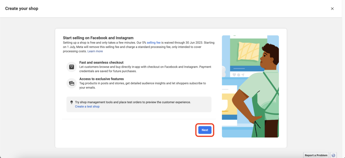Click the Create a test shop link
345x158 pixels.
[x=87, y=106]
